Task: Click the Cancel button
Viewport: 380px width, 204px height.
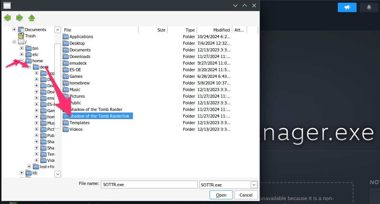Action: tap(246, 195)
